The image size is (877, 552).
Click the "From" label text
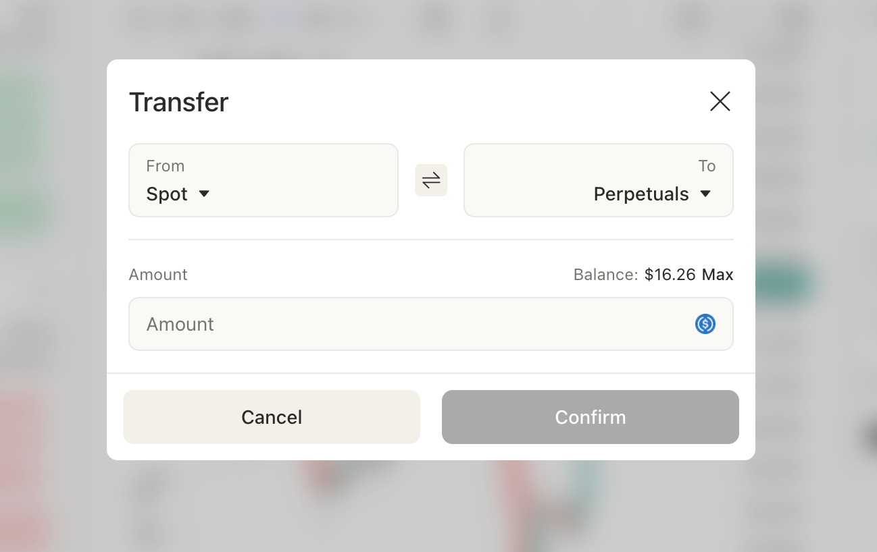click(166, 166)
